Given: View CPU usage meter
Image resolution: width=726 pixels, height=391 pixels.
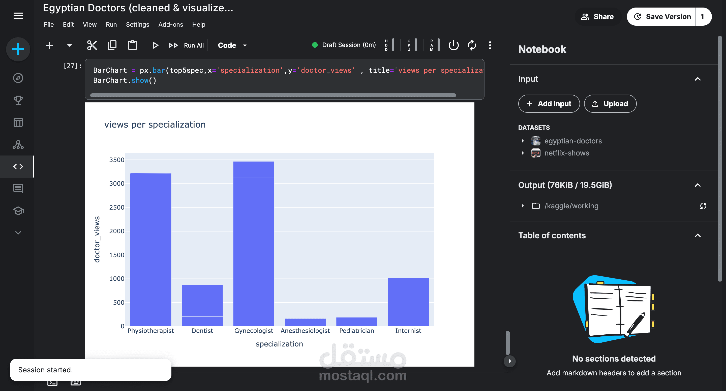Looking at the screenshot, I should coord(412,45).
